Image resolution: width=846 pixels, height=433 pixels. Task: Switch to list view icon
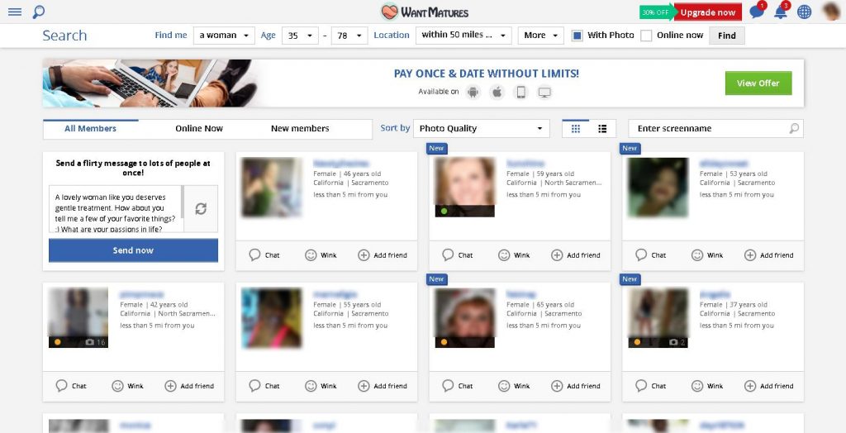602,129
